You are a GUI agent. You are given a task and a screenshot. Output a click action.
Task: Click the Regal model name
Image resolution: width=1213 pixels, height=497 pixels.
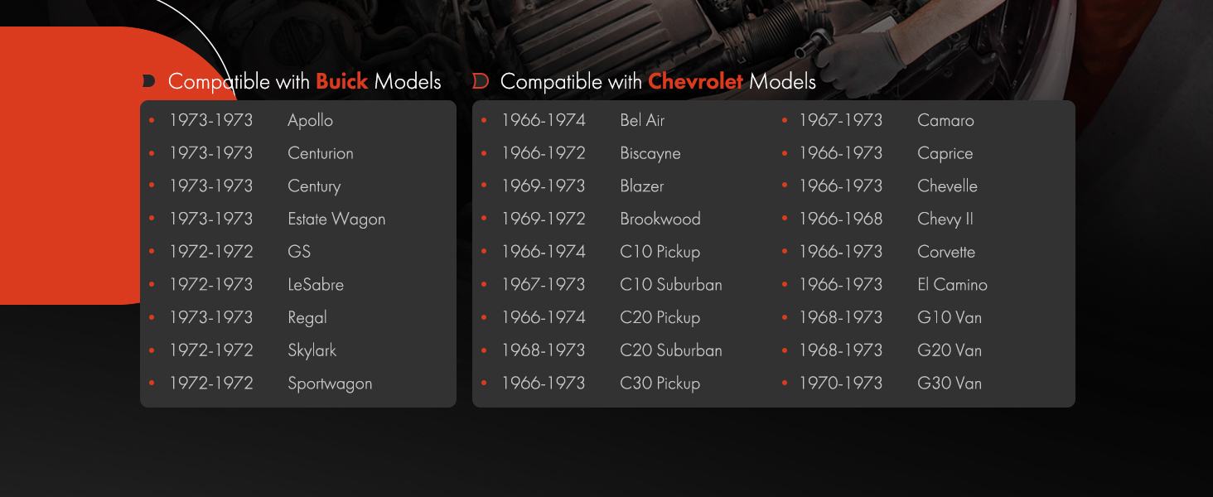307,318
